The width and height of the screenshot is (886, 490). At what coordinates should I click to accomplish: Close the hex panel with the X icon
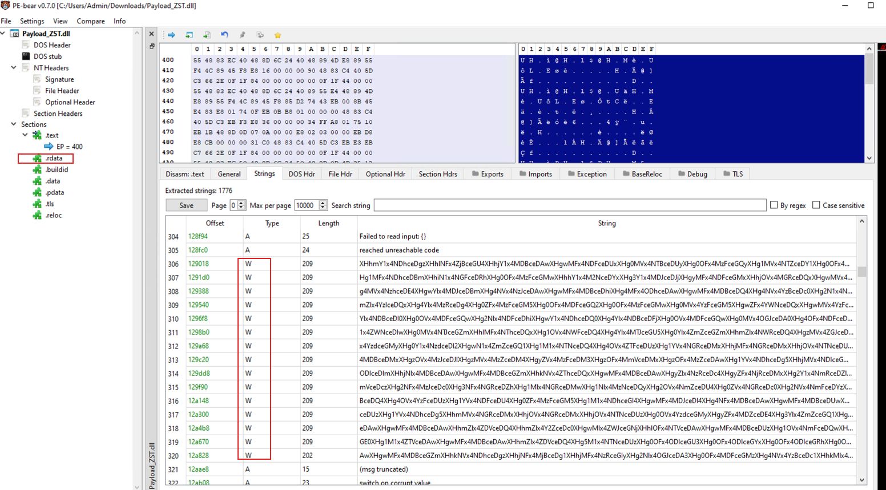tap(151, 34)
